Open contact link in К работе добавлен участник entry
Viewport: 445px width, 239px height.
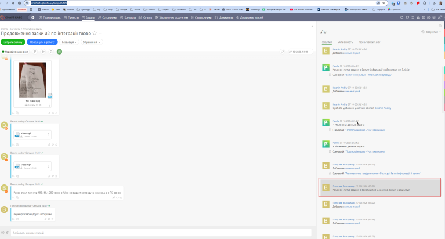(x=383, y=108)
